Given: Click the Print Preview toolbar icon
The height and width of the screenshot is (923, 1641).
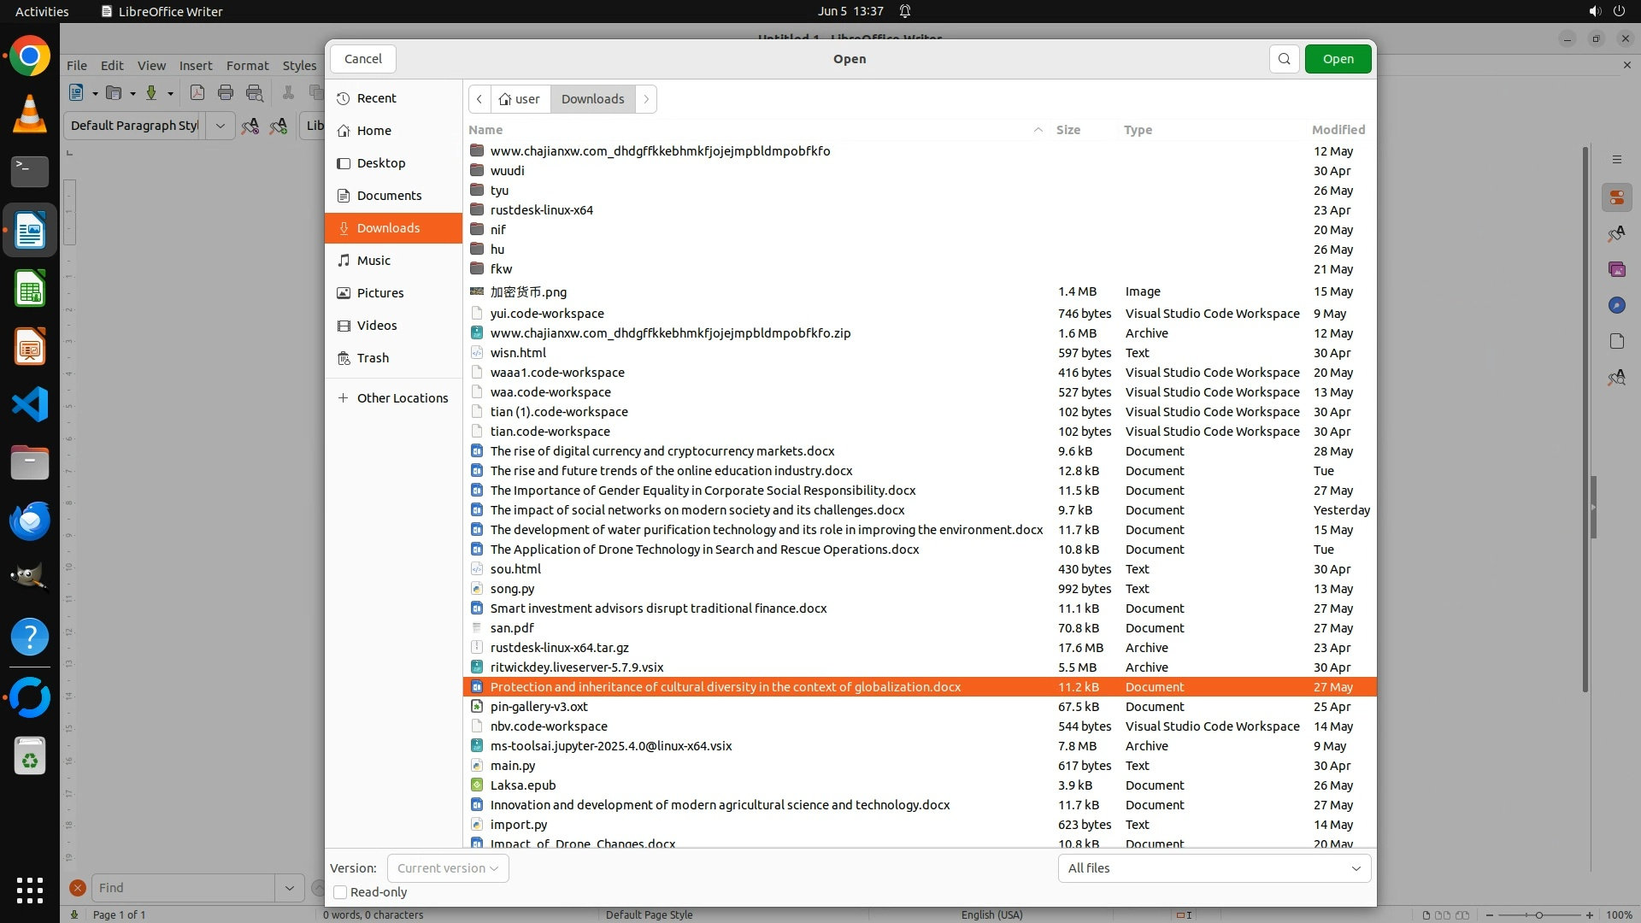Looking at the screenshot, I should click(x=255, y=93).
